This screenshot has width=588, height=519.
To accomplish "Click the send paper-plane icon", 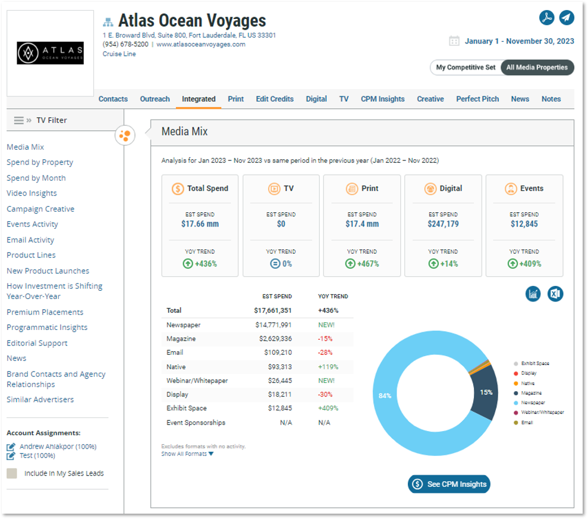I will coord(567,18).
